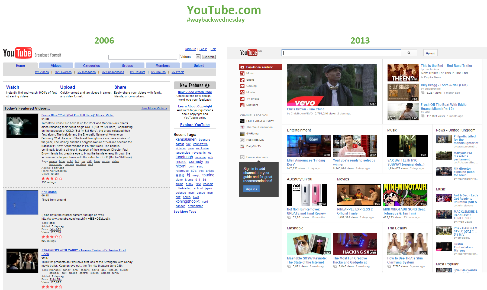Open the Fast, Furious & Funny channel icon
The height and width of the screenshot is (290, 487).
coord(242,121)
